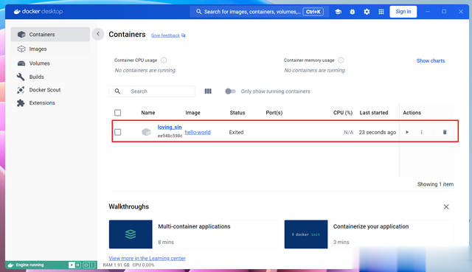Close the Walkthroughs section
The height and width of the screenshot is (272, 472).
(446, 206)
